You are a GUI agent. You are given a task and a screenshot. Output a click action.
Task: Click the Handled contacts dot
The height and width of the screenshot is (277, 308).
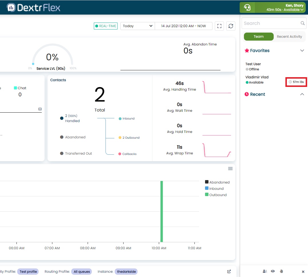(62, 118)
